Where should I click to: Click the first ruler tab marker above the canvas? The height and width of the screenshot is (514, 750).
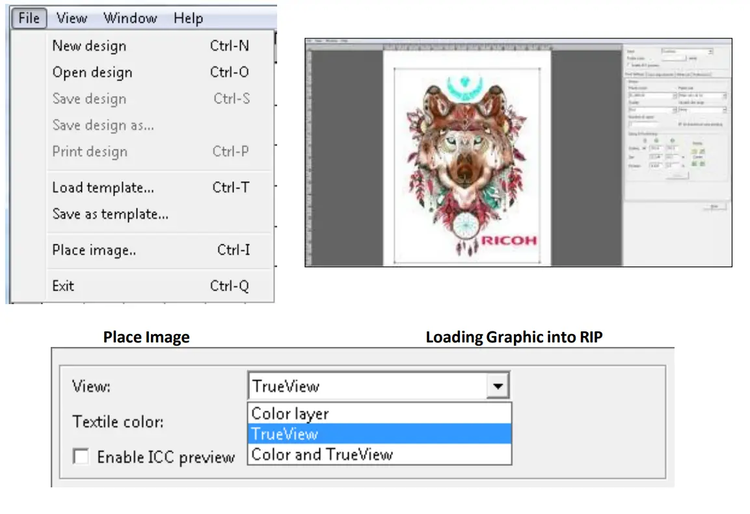point(388,47)
